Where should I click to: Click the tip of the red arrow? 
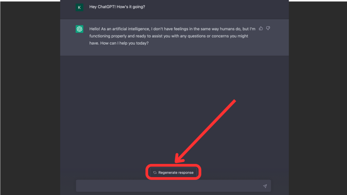coord(176,162)
